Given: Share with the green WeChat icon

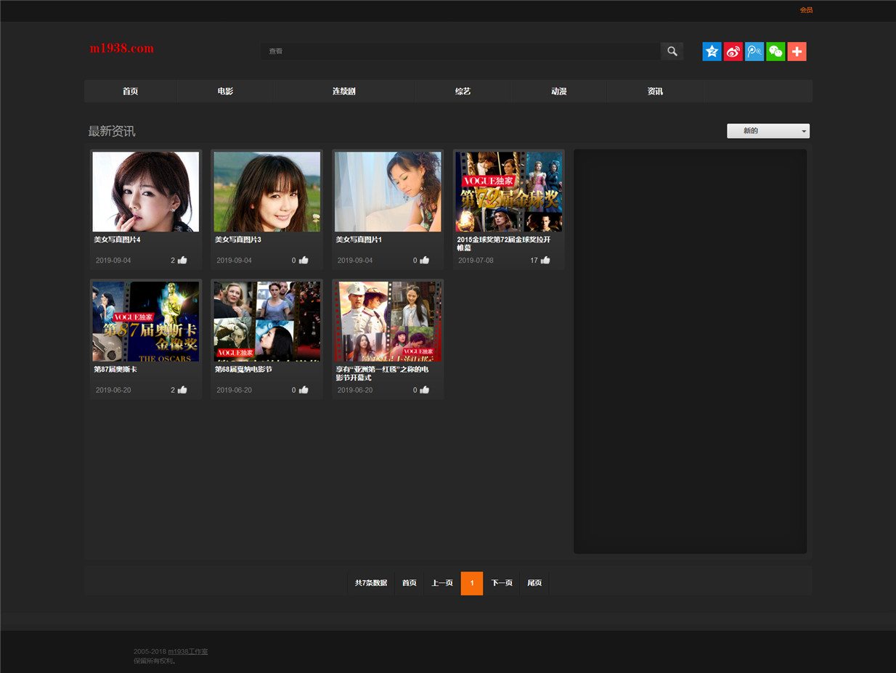Looking at the screenshot, I should point(775,52).
